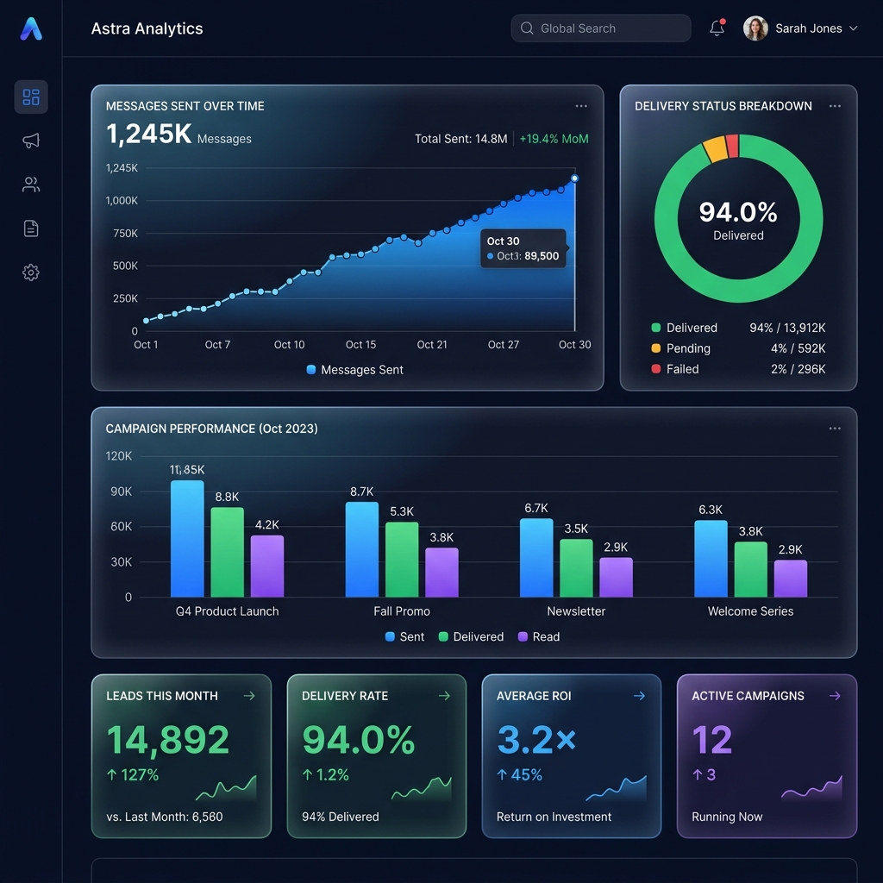Click 'Total Sent: 14.8M' text
This screenshot has height=883, width=883.
460,139
